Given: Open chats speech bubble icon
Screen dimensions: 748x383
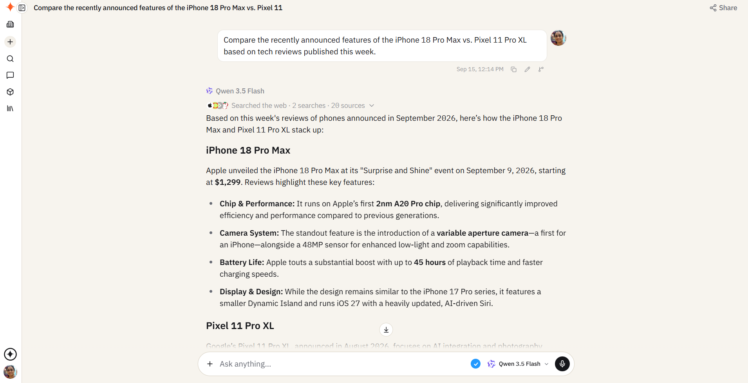Looking at the screenshot, I should click(10, 75).
